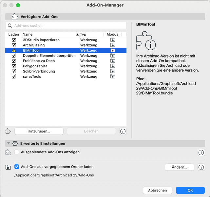The image size is (210, 197).
Task: Click the Modus folder icon for ArchiGlazing
Action: tap(113, 45)
